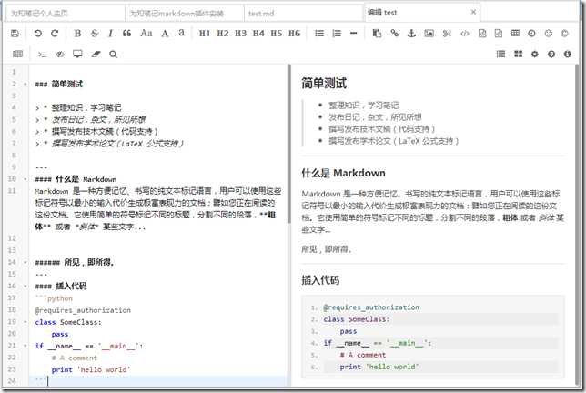Open go-to-line with the terminal icon
This screenshot has height=393, width=586.
(x=42, y=55)
